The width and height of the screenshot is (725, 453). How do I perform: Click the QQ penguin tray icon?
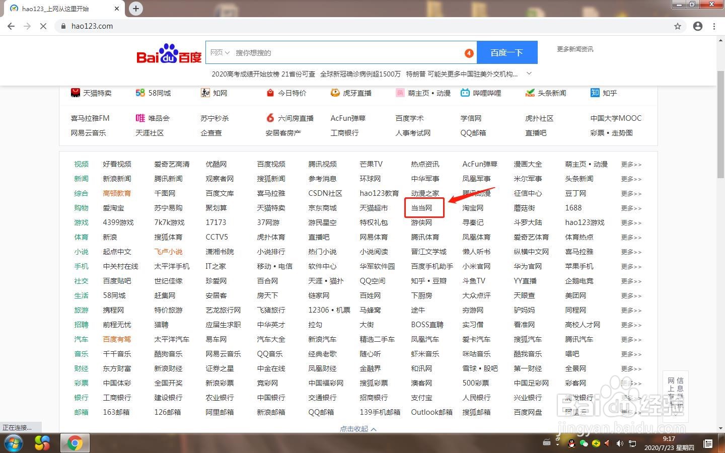[x=571, y=443]
